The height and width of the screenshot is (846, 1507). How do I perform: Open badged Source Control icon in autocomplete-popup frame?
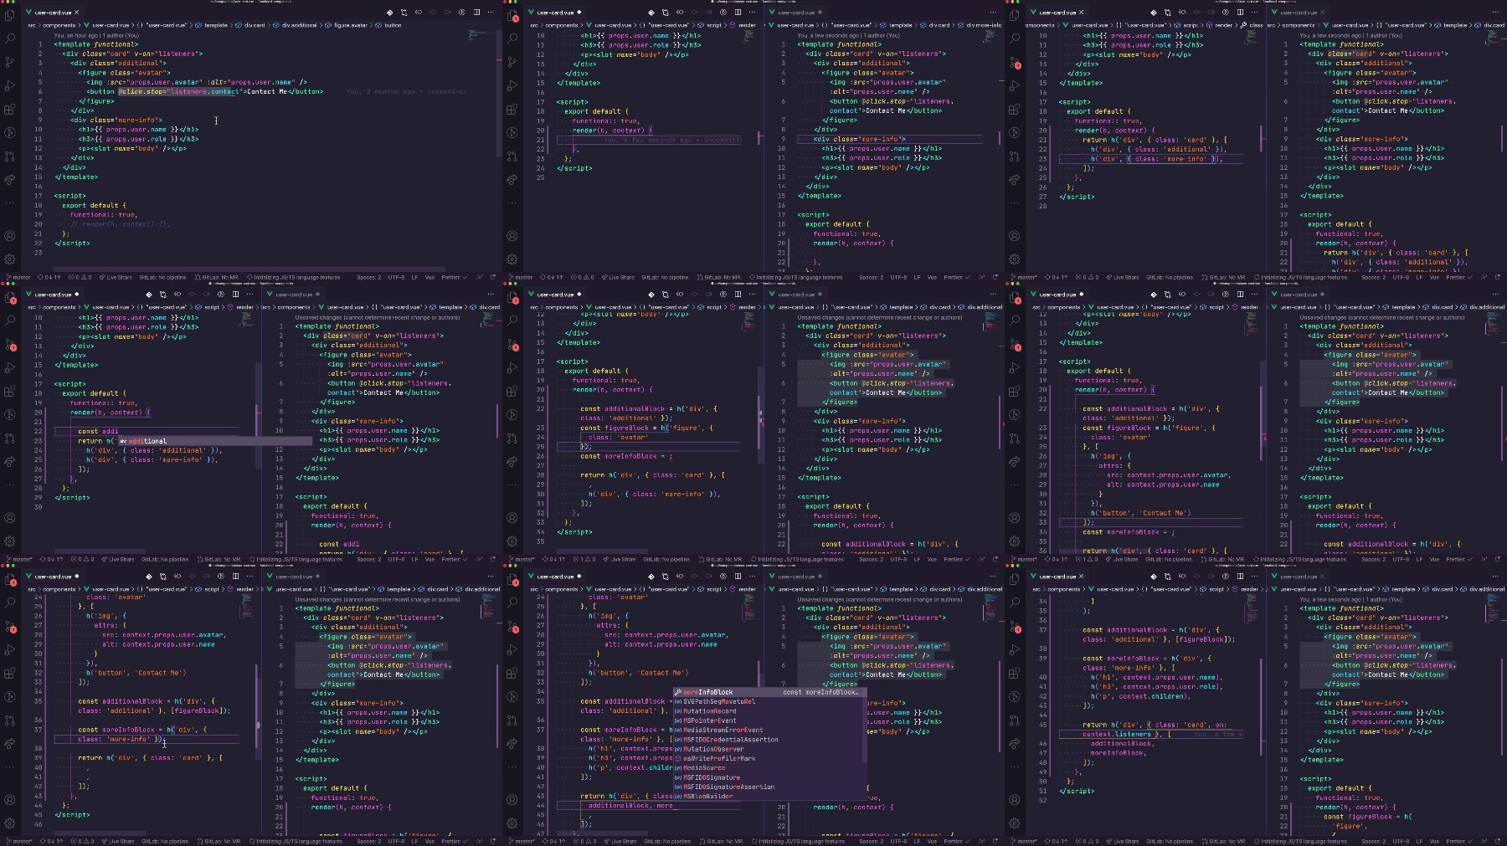[512, 626]
